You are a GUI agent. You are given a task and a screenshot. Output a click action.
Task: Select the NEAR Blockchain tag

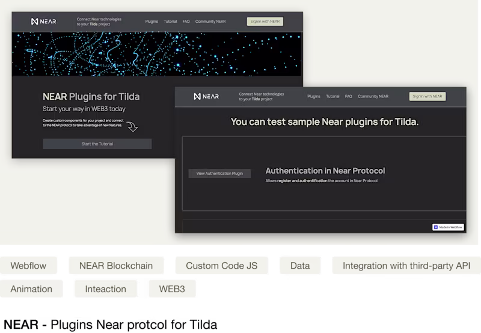coord(116,266)
